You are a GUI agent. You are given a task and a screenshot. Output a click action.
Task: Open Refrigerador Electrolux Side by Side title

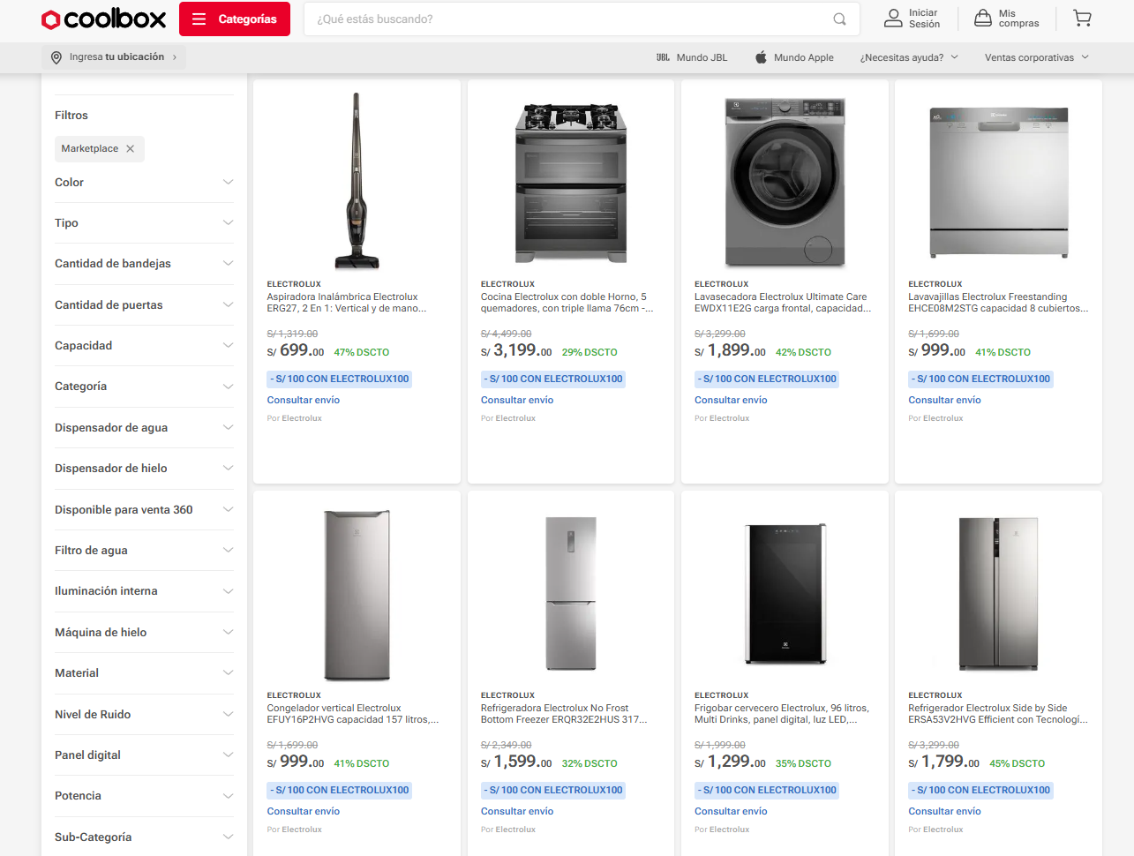coord(998,714)
